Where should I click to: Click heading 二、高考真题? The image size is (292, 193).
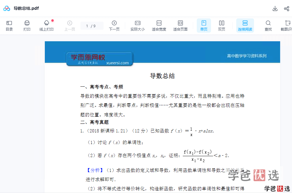[x=94, y=122]
